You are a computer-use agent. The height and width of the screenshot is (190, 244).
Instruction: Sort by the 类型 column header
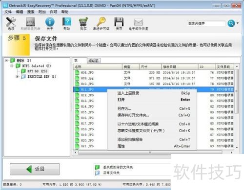point(131,67)
